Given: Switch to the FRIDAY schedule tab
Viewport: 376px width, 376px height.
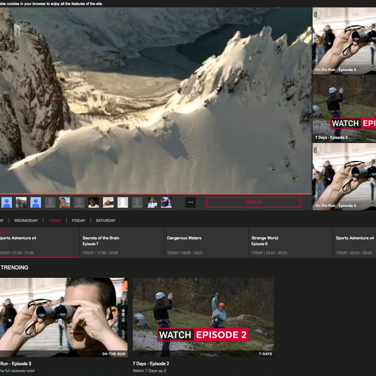Looking at the screenshot, I should pyautogui.click(x=78, y=220).
